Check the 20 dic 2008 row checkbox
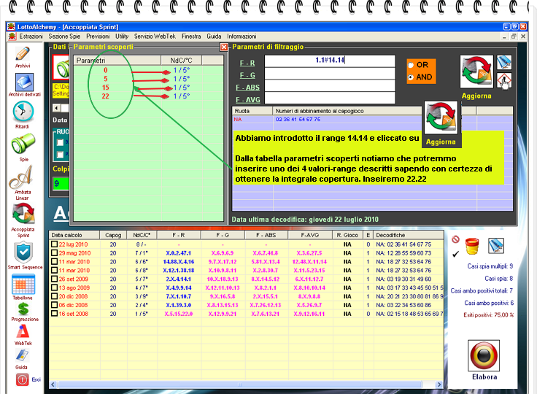 pos(54,296)
